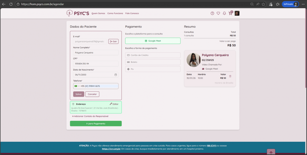This screenshot has height=155, width=307.
Task: Open the date of birth calendar icon
Action: click(x=116, y=75)
